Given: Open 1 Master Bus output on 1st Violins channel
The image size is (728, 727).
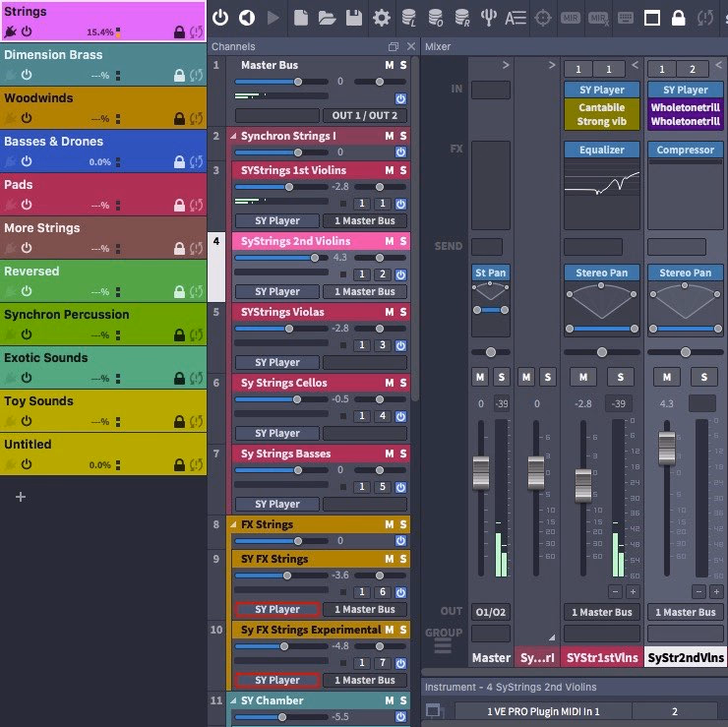Looking at the screenshot, I should (x=364, y=220).
